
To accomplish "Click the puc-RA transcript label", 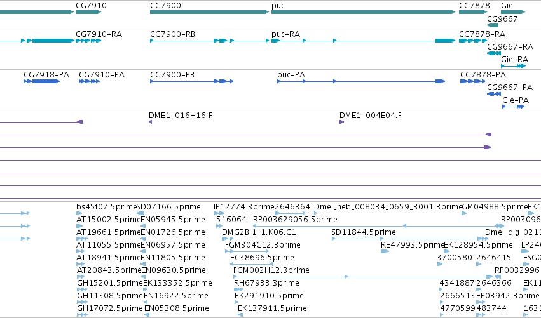I will tap(285, 34).
